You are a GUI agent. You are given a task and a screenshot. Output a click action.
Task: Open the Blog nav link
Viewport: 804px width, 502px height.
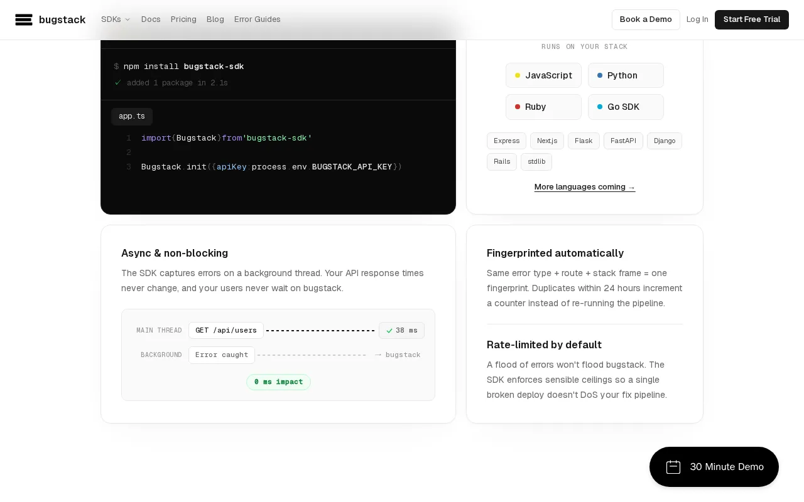215,19
